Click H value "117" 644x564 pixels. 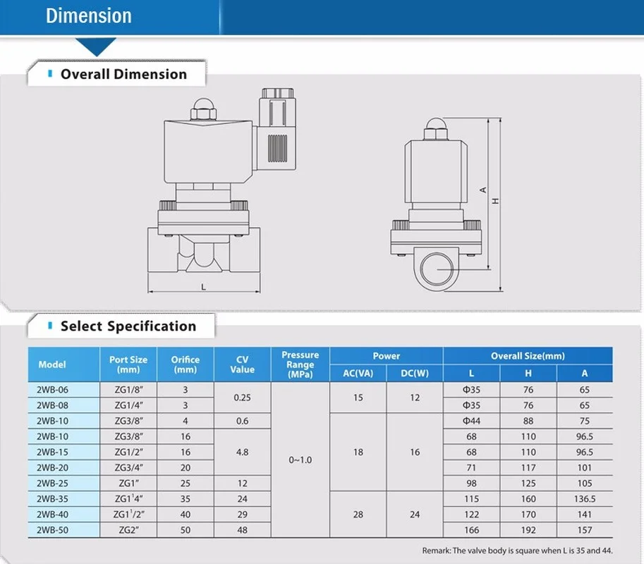coord(528,467)
